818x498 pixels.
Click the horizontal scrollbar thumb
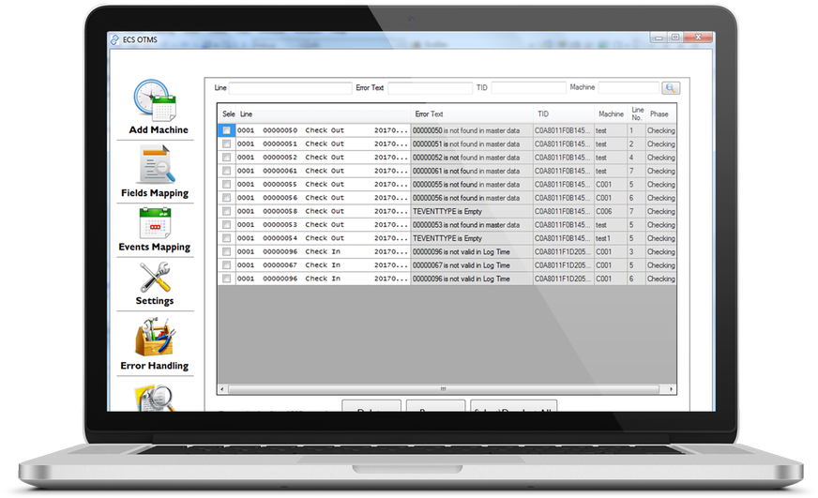tap(444, 389)
